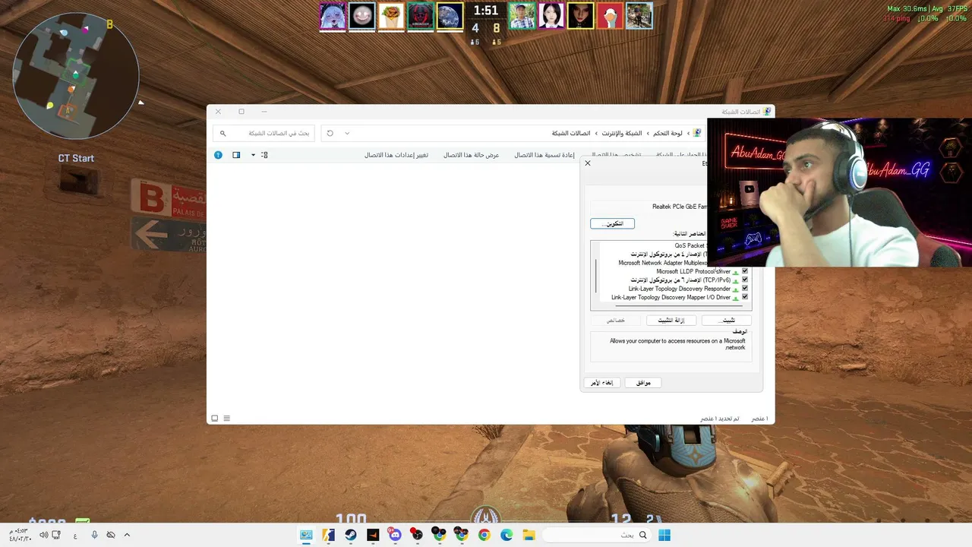Switch to details view icon in status bar
The image size is (972, 547).
click(226, 419)
